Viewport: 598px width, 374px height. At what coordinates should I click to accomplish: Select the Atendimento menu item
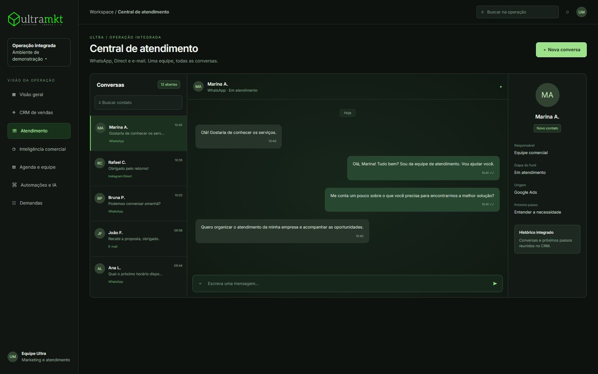click(x=39, y=131)
